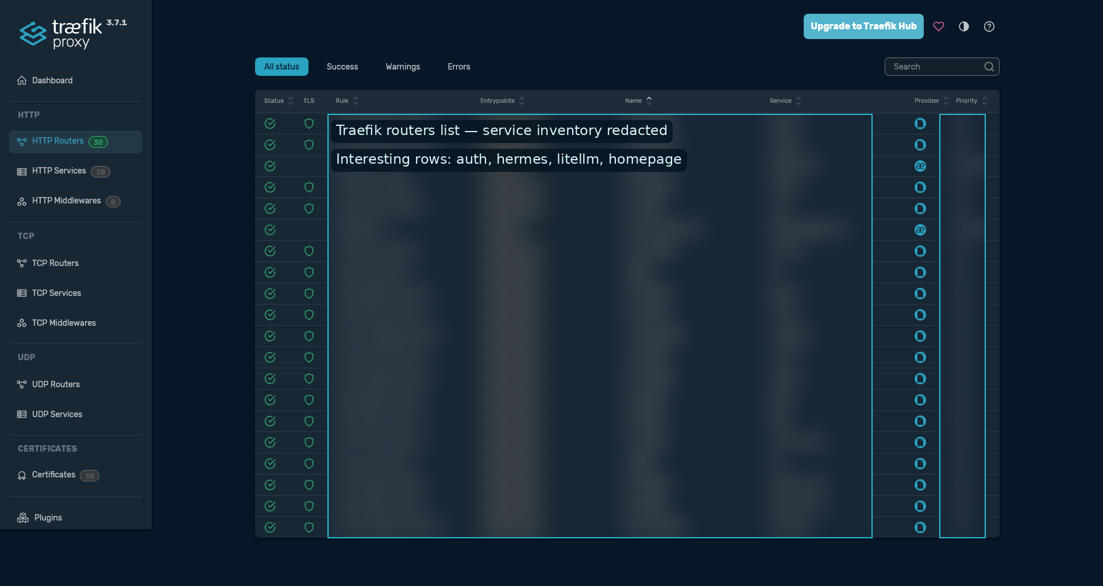1103x586 pixels.
Task: Click the 38 badge next to HTTP Routers
Action: pos(98,142)
